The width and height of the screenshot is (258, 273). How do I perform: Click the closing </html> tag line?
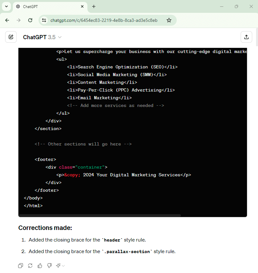tap(33, 206)
